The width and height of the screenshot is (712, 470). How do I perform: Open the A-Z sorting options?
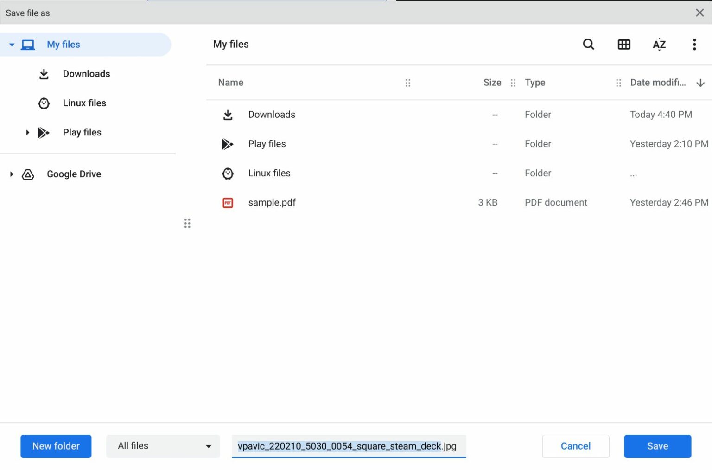click(659, 44)
